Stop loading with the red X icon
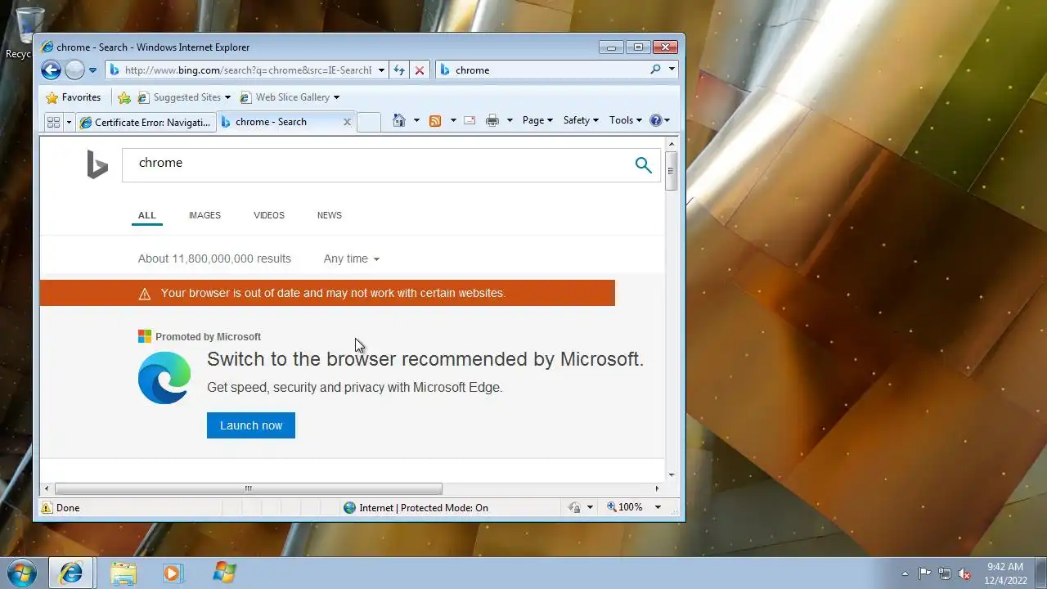Image resolution: width=1047 pixels, height=589 pixels. pos(420,70)
